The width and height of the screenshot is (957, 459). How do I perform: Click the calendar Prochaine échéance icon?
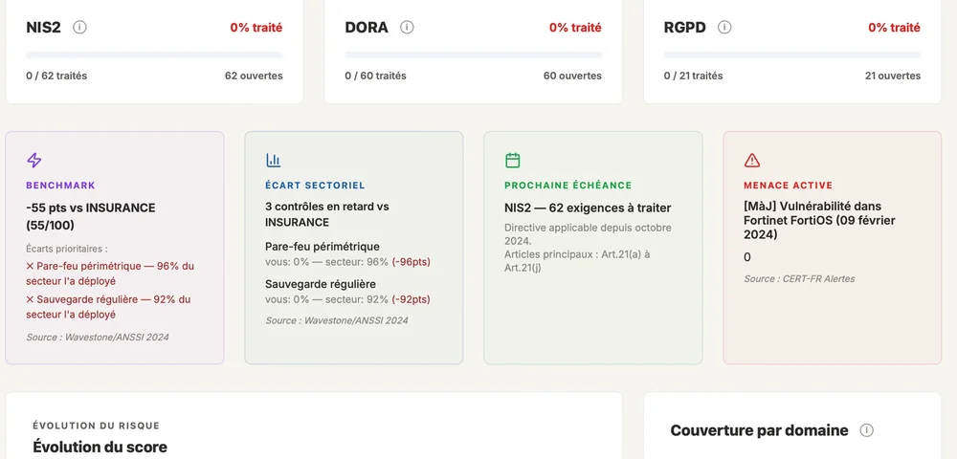click(513, 161)
